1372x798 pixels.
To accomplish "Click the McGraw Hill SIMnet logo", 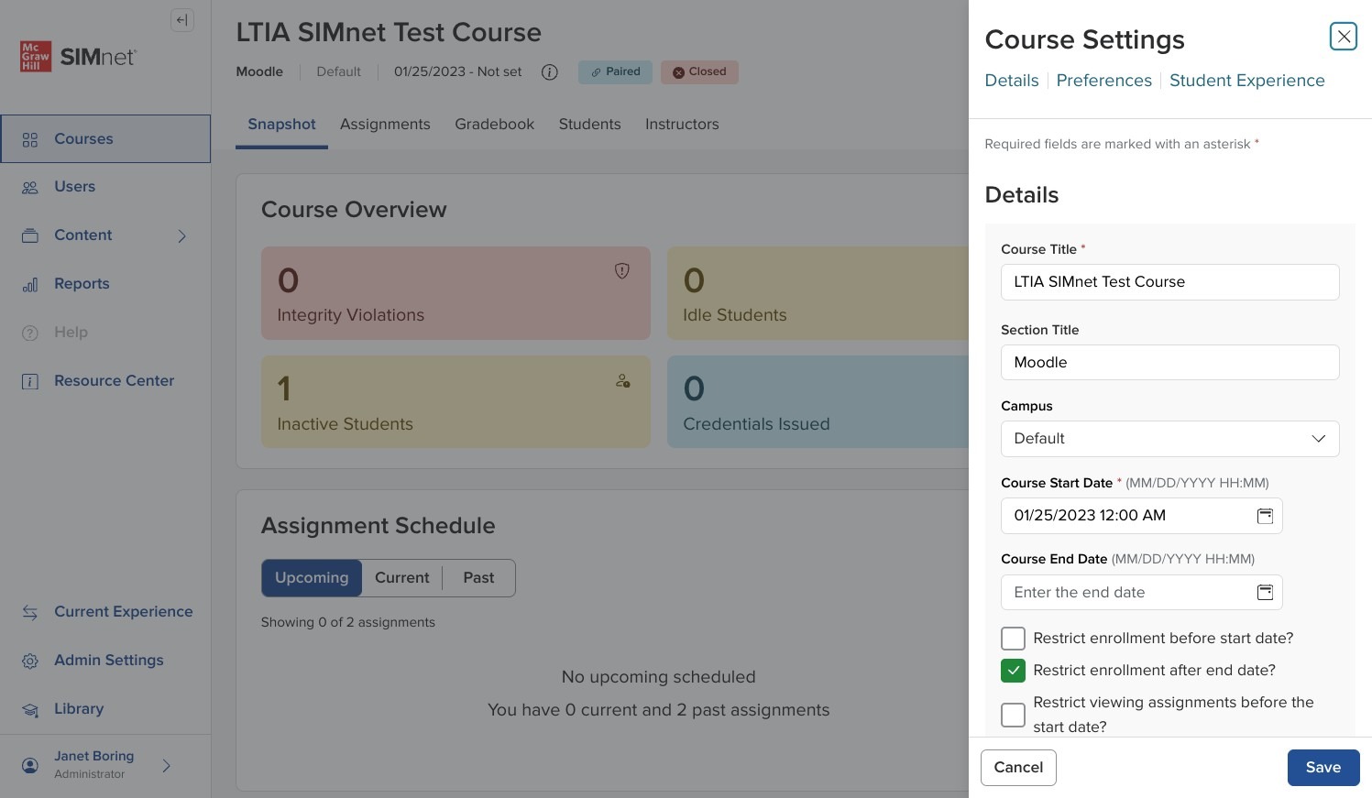I will click(x=78, y=57).
